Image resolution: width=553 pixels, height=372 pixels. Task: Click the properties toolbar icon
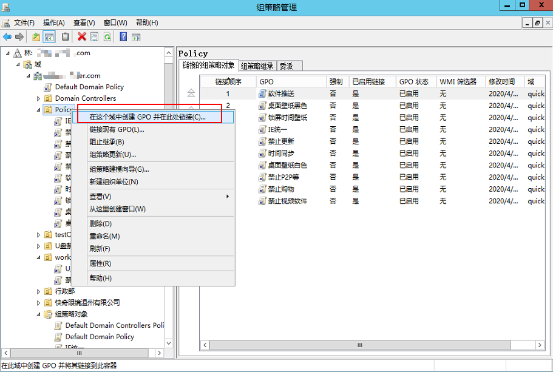[x=94, y=37]
